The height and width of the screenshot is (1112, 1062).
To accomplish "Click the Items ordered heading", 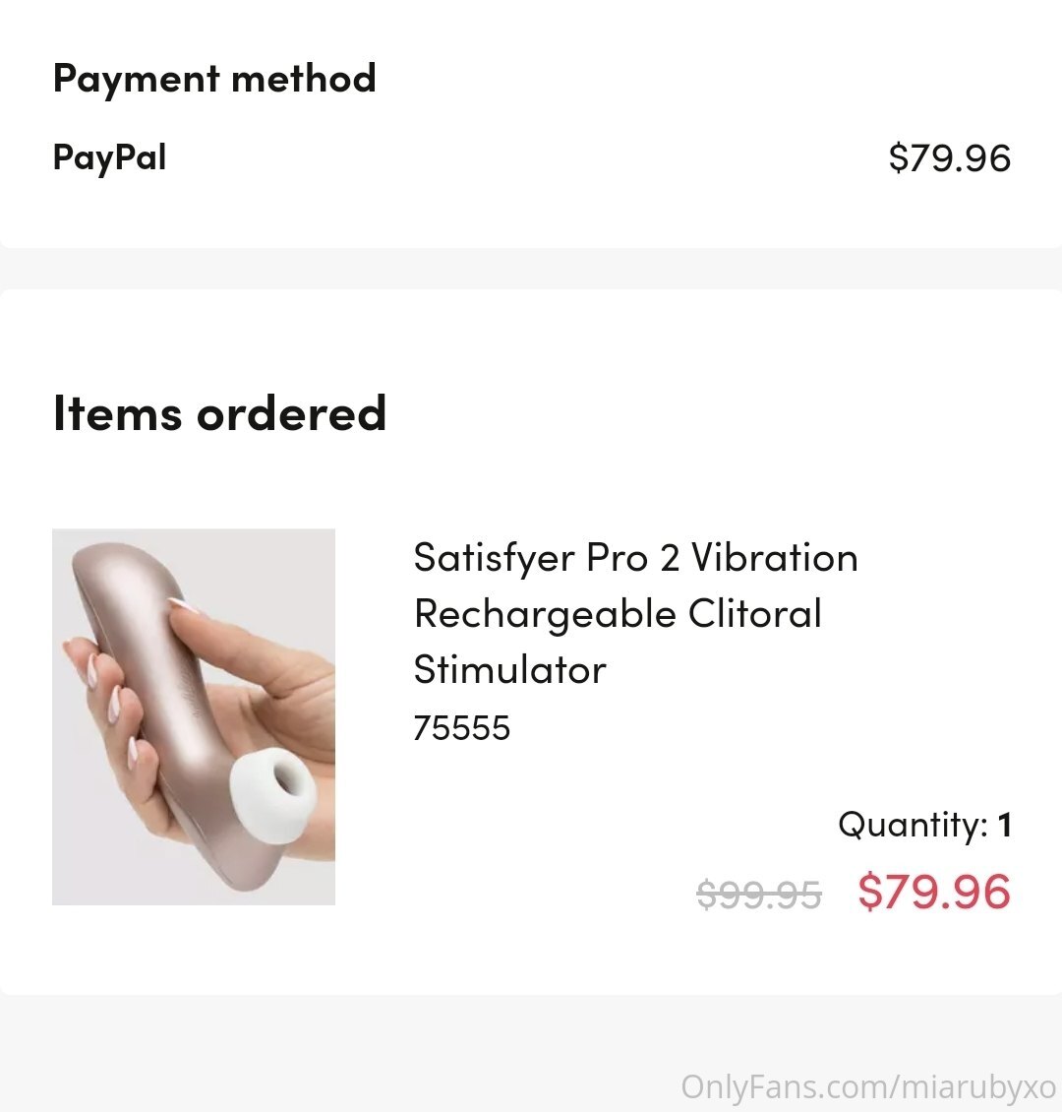I will [219, 412].
